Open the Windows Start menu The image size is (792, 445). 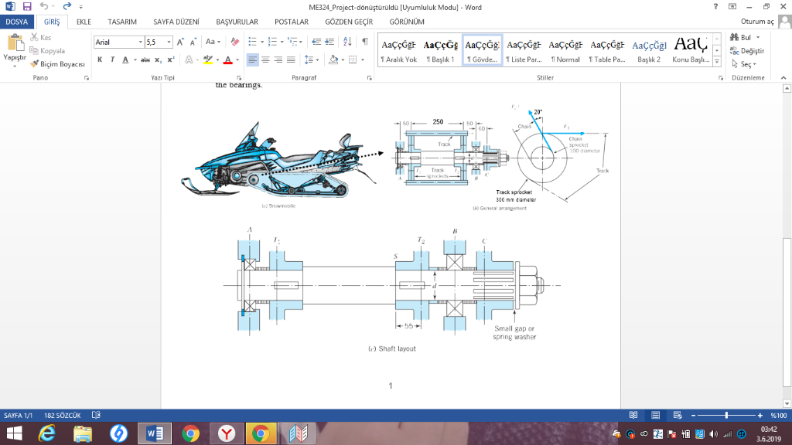(15, 433)
